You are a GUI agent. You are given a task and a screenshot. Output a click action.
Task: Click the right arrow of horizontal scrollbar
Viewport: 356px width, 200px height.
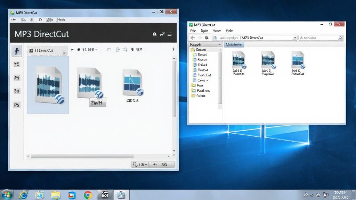pyautogui.click(x=169, y=156)
